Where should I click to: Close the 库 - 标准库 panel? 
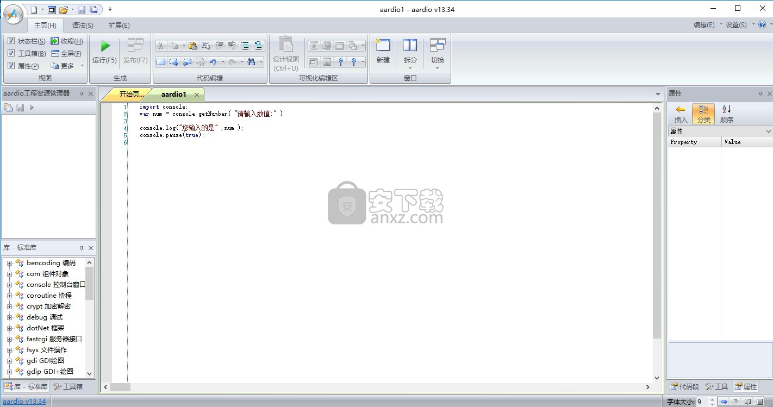91,248
